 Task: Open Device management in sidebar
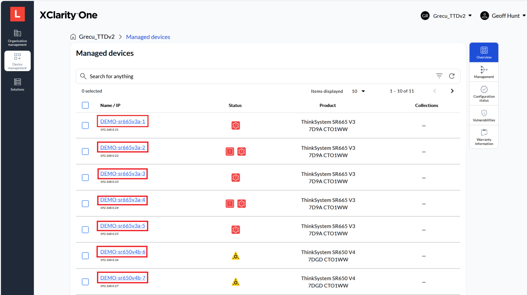(x=17, y=61)
